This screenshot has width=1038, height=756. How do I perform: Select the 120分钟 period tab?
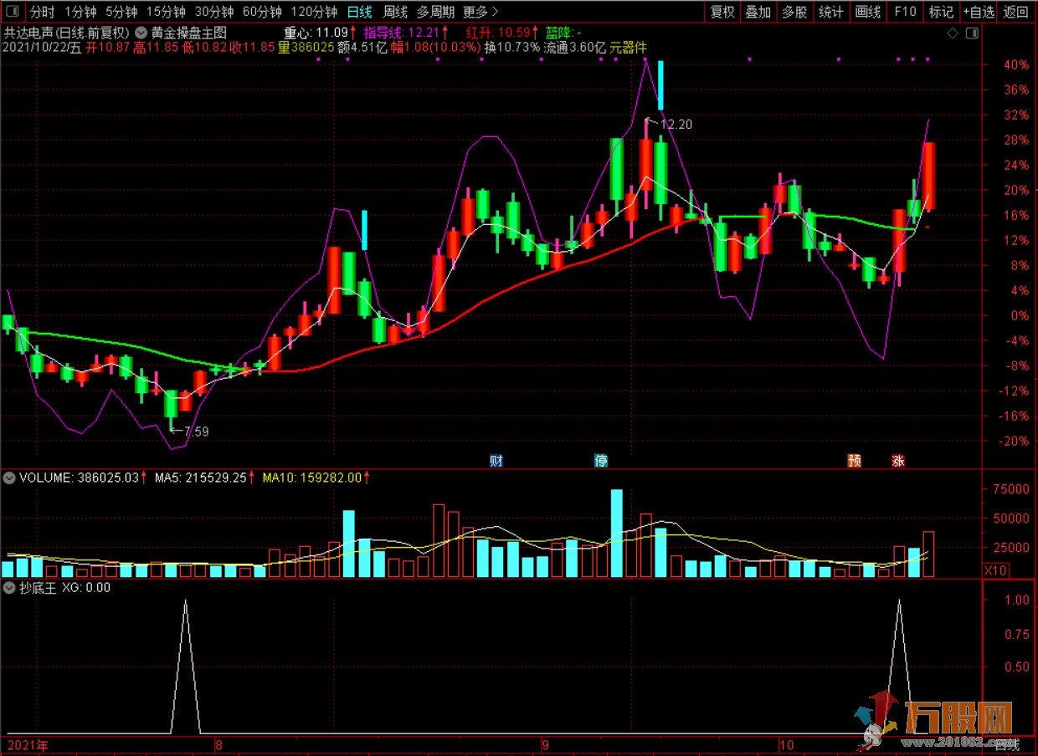314,12
